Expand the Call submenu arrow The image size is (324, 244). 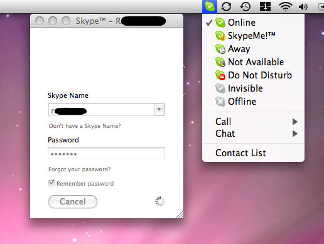pos(295,122)
